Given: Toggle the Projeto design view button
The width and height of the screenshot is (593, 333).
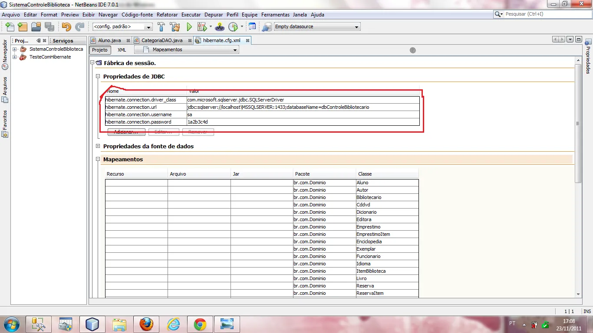Looking at the screenshot, I should (x=100, y=50).
